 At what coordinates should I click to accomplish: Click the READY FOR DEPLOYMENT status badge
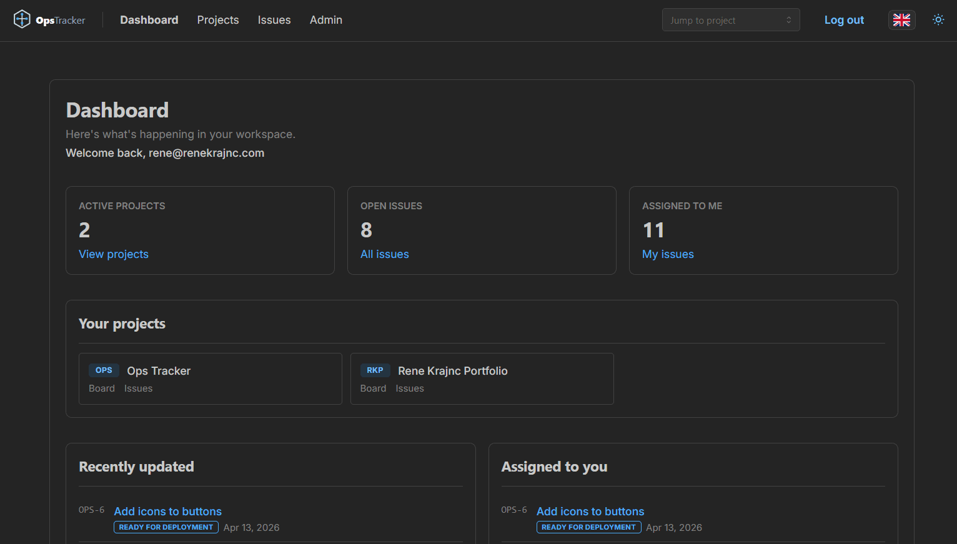[166, 527]
